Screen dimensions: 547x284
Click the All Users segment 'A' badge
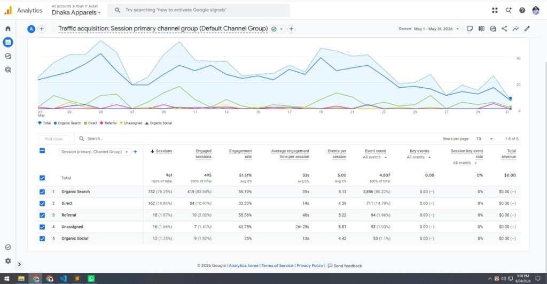(32, 29)
